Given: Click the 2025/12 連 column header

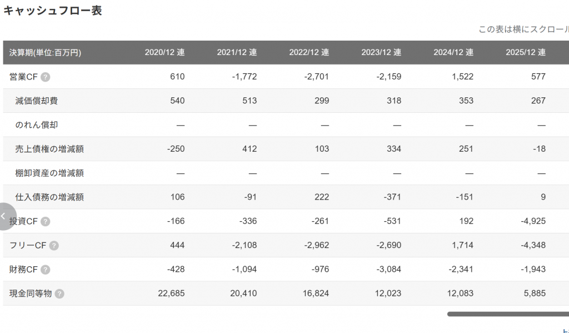Looking at the screenshot, I should (x=526, y=53).
